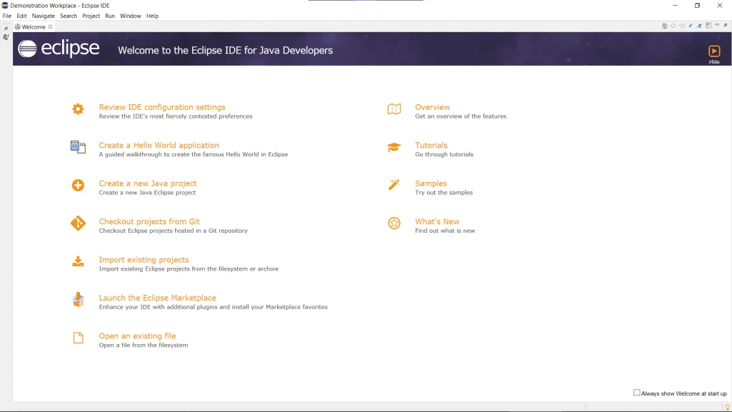
Task: Click text 'Go through tutorials'
Action: tap(444, 154)
